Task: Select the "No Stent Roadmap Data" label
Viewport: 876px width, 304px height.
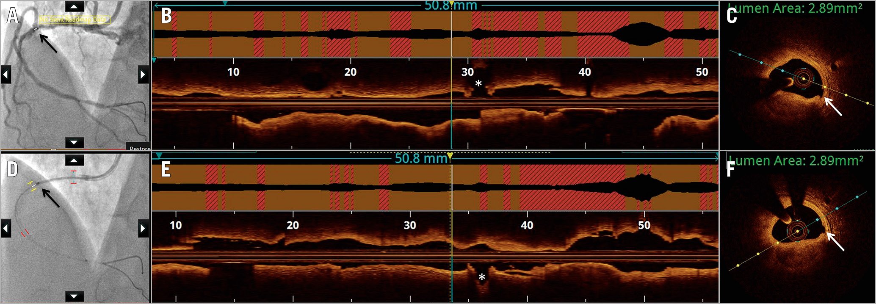Action: point(75,19)
